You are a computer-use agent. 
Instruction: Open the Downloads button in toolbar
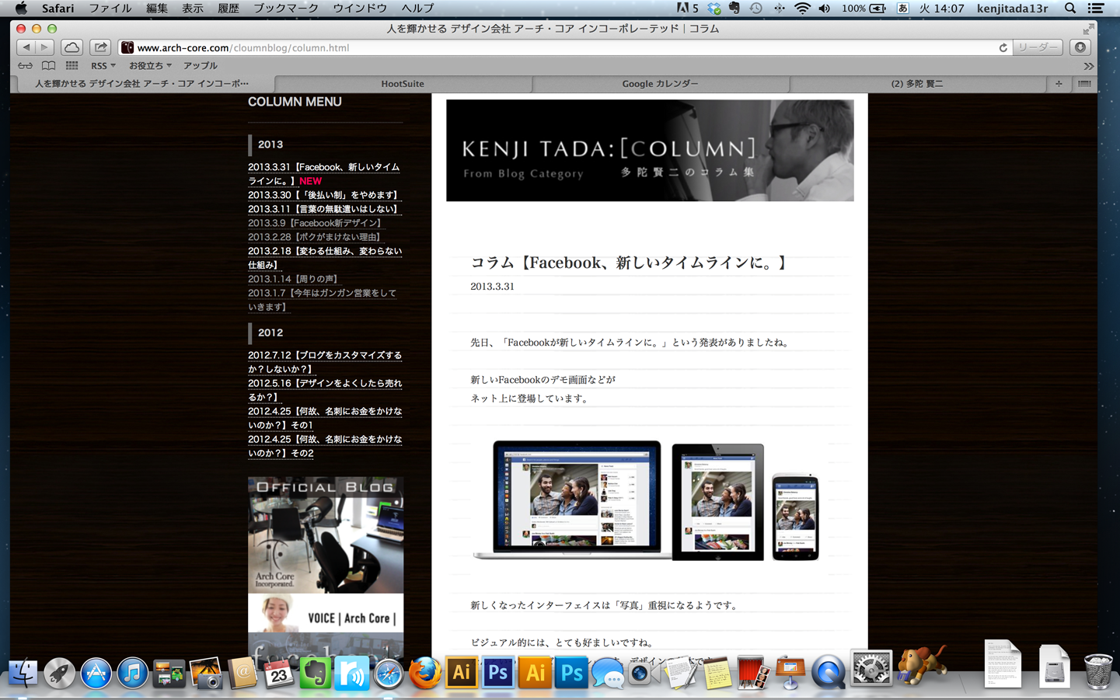point(1080,47)
